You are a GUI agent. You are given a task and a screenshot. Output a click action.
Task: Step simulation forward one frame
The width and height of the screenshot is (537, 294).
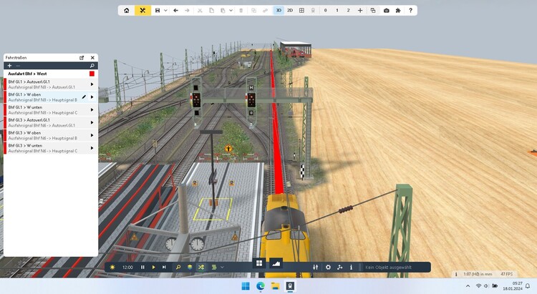click(x=164, y=268)
